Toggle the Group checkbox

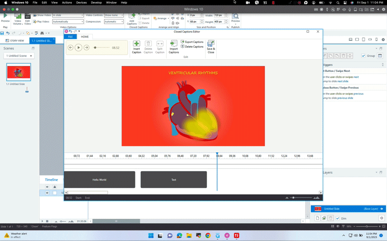[363, 56]
